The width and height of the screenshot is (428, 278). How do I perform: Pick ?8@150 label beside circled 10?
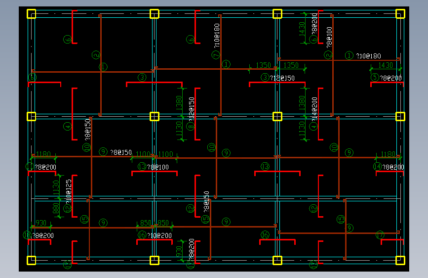tap(87, 130)
